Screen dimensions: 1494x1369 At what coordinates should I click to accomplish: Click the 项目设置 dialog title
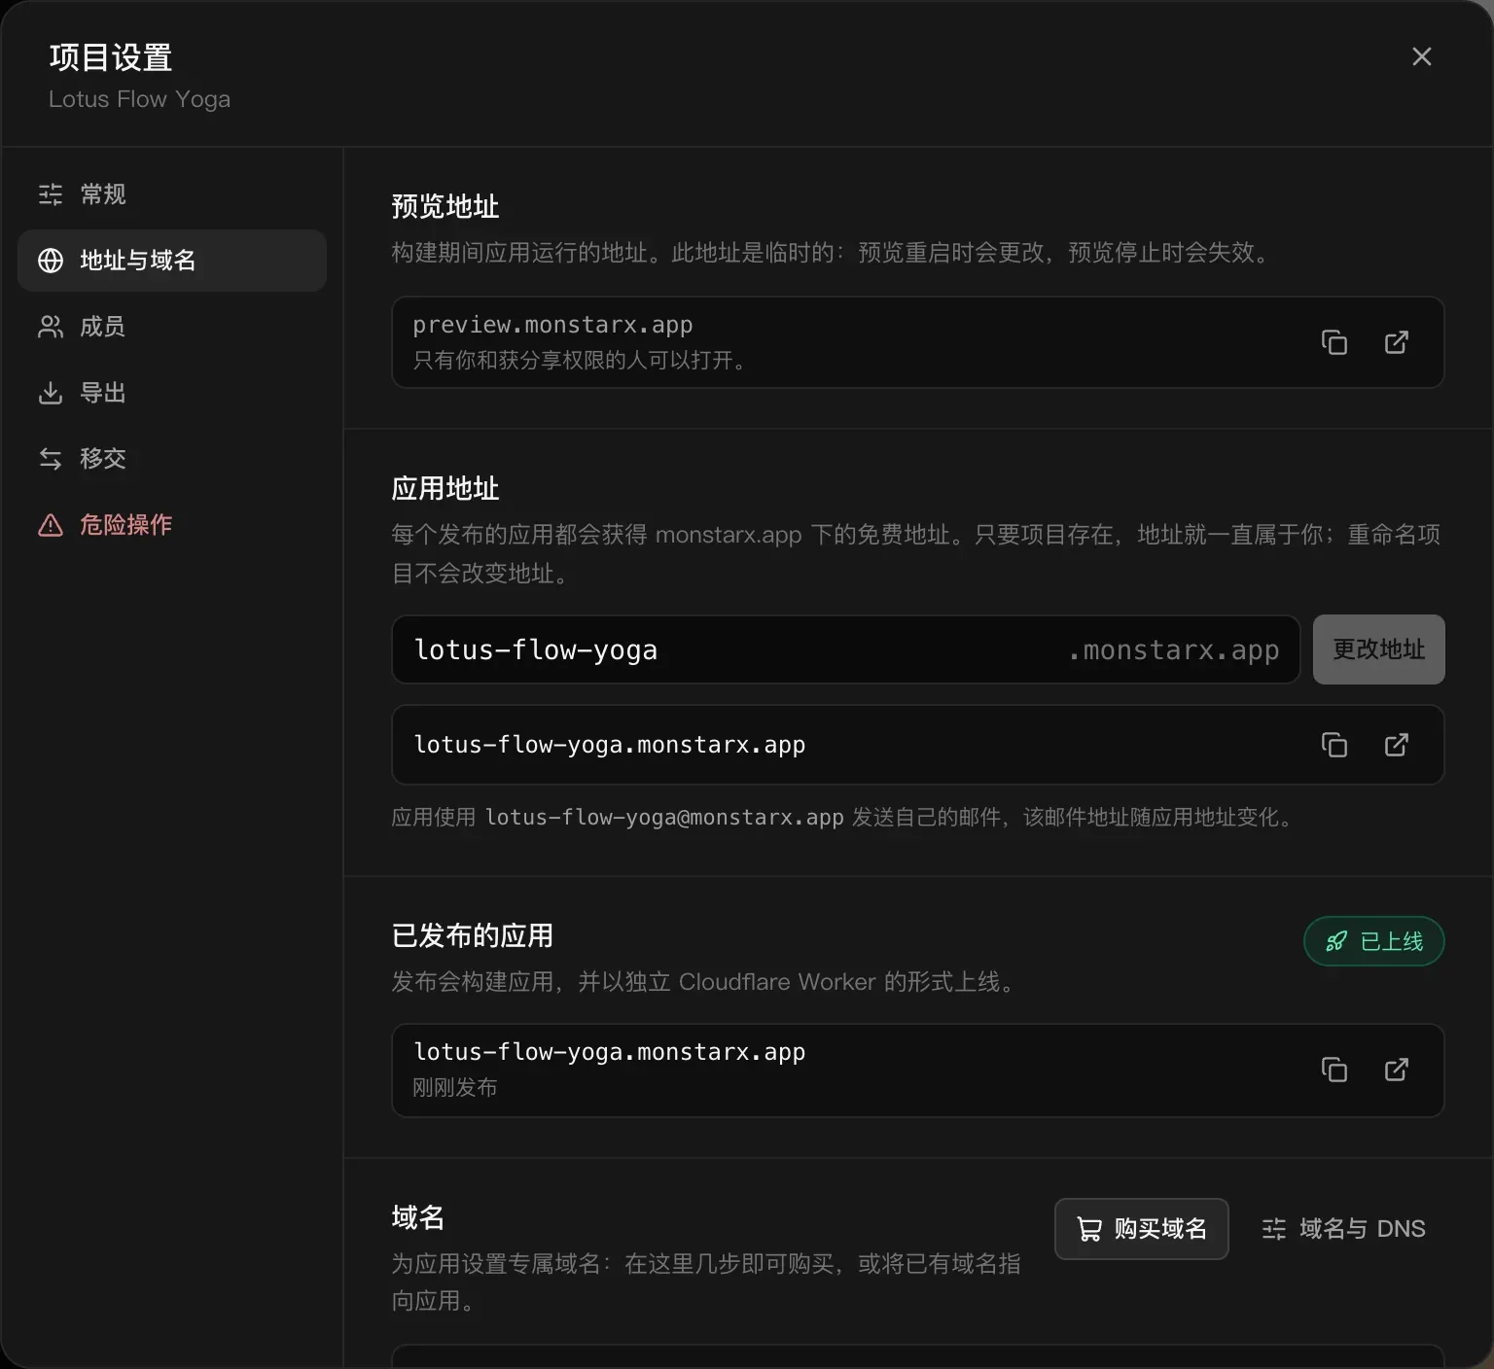tap(111, 57)
